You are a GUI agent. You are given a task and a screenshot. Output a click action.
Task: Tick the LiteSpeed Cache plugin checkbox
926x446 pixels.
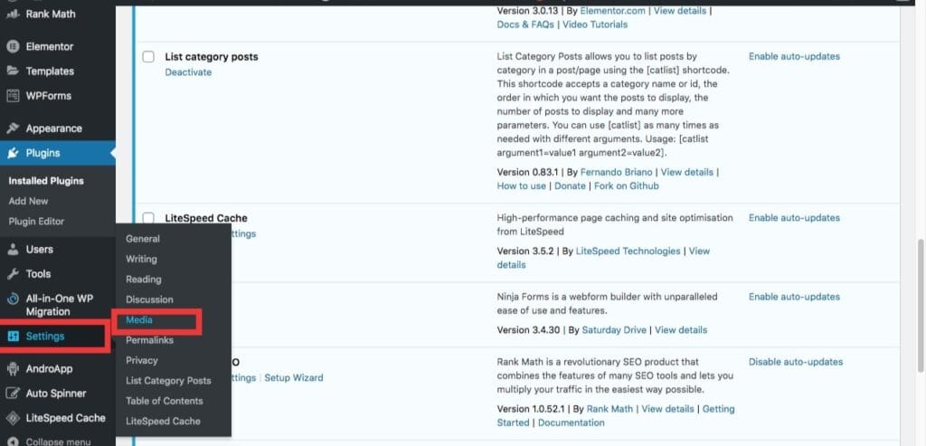[148, 218]
